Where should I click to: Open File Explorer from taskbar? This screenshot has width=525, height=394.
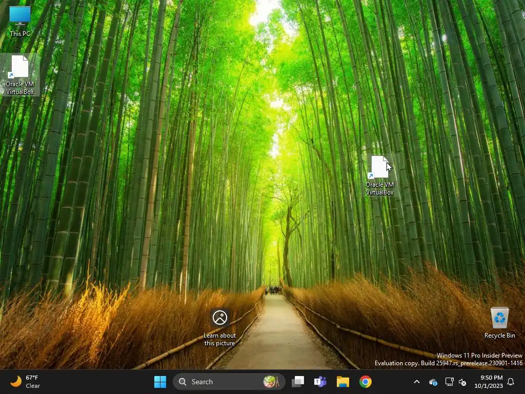(343, 382)
